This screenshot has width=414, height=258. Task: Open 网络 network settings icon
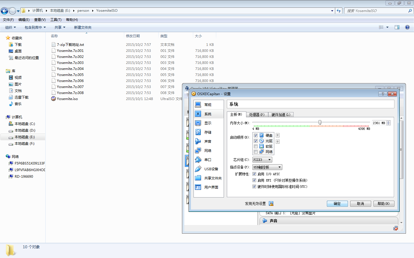[198, 150]
